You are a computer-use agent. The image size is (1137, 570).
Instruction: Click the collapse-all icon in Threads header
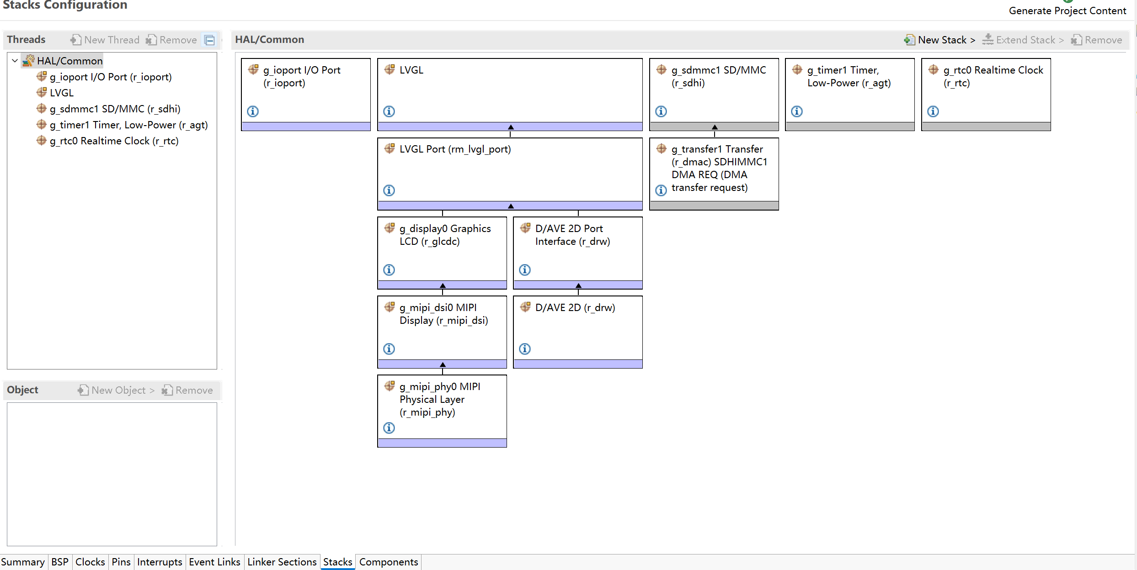click(x=209, y=40)
